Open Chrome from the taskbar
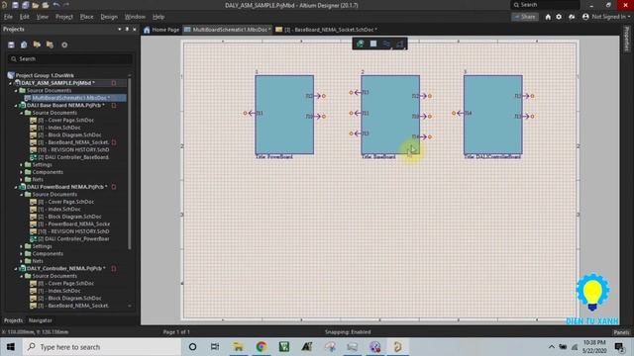 (x=262, y=347)
